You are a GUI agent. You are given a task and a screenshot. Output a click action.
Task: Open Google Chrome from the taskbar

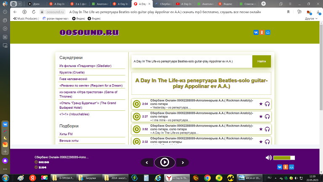[207, 178]
